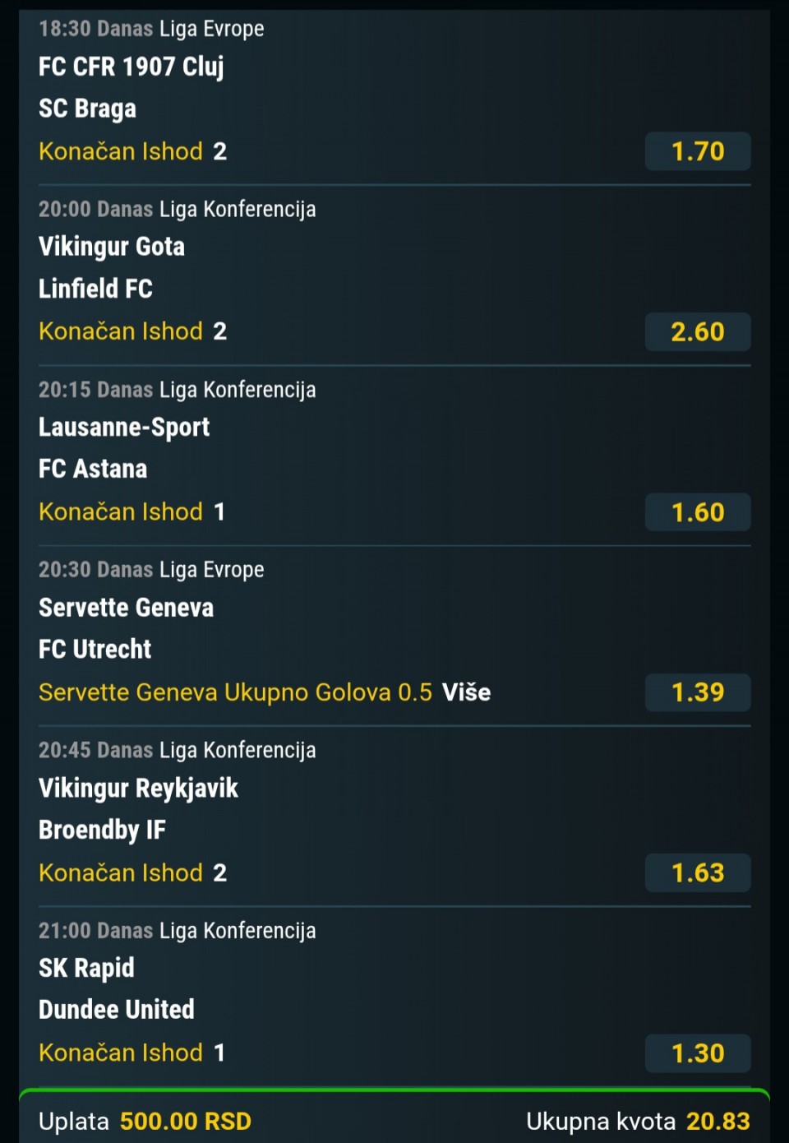The width and height of the screenshot is (789, 1143).
Task: Tap the 1.60 odds for Lausanne-Sport
Action: click(698, 512)
